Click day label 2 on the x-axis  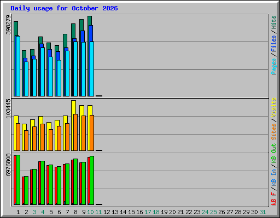tap(26, 212)
